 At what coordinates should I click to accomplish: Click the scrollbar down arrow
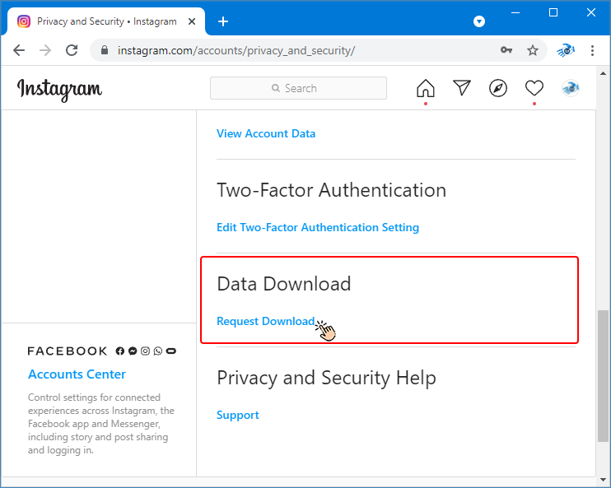click(603, 480)
